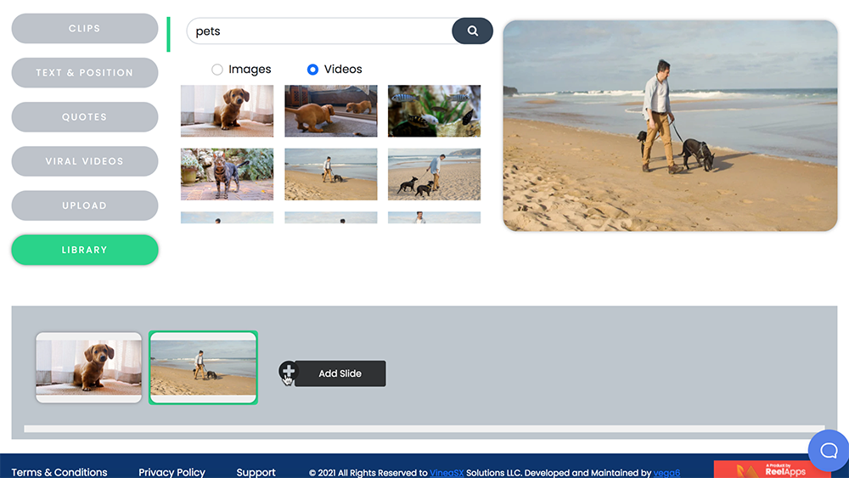Image resolution: width=849 pixels, height=478 pixels.
Task: Pick the tabby cat video thumbnail
Action: click(227, 174)
